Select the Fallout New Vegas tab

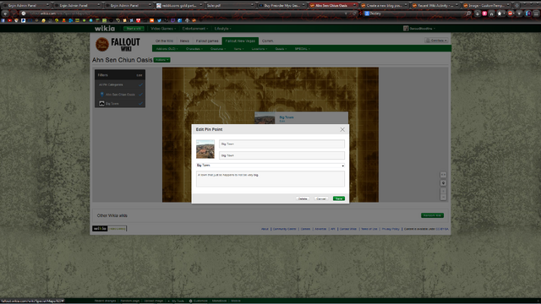click(x=240, y=41)
